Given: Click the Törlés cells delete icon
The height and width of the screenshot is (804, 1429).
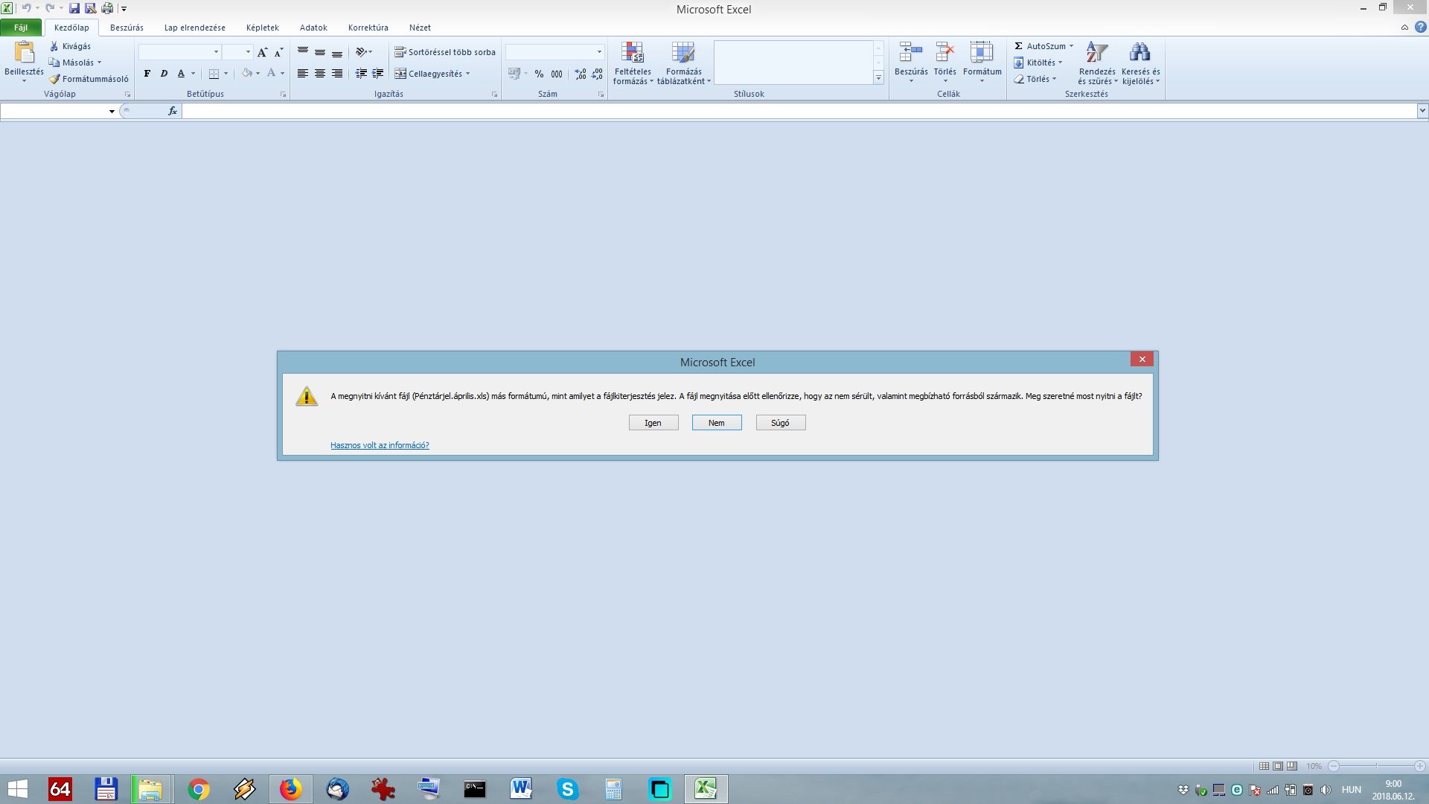Looking at the screenshot, I should click(945, 53).
